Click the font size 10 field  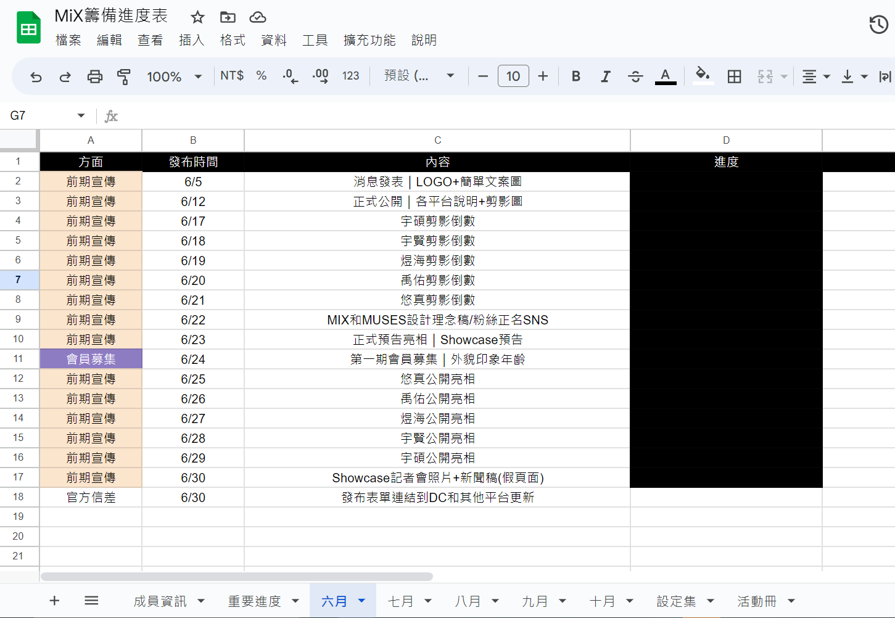pyautogui.click(x=513, y=76)
